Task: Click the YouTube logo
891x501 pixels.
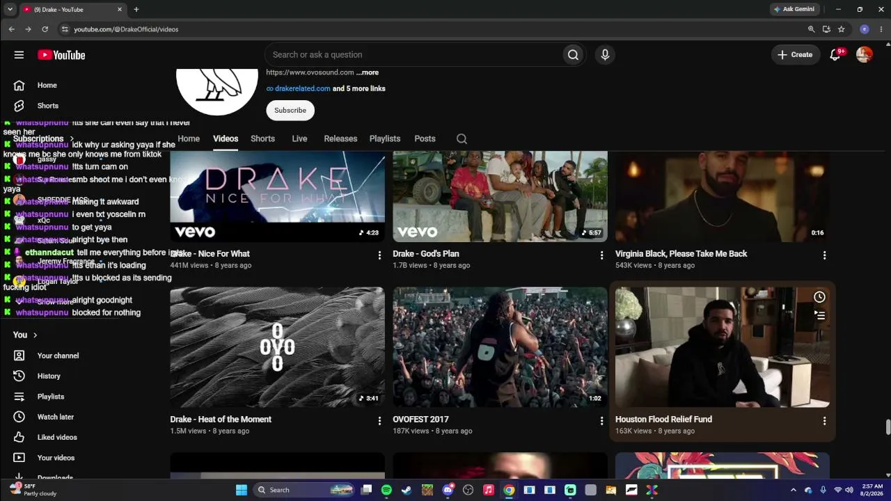Action: [61, 55]
